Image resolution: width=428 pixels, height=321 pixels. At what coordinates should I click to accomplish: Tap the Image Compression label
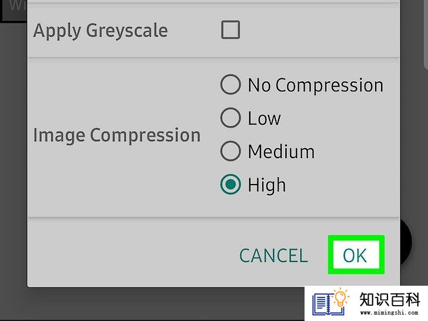pos(117,135)
